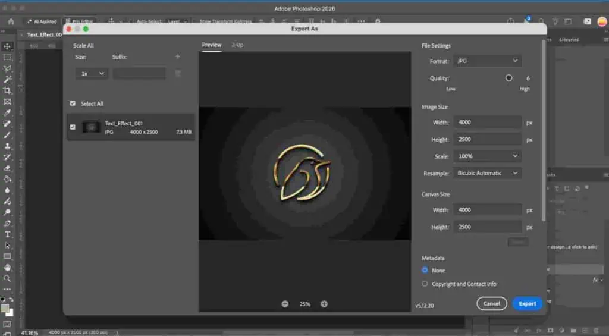
Task: Select the None metadata option
Action: [x=425, y=270]
